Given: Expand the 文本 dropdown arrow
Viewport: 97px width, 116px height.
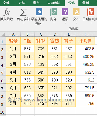Looking at the screenshot, I should (77, 23).
